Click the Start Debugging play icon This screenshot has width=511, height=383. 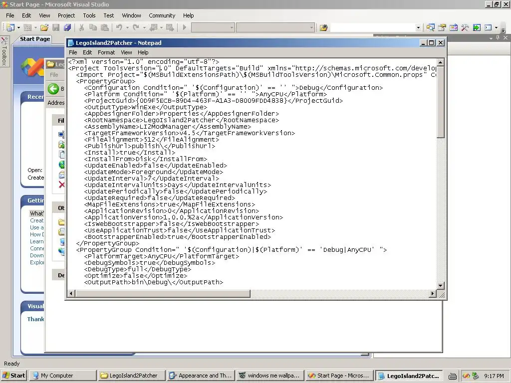point(185,28)
